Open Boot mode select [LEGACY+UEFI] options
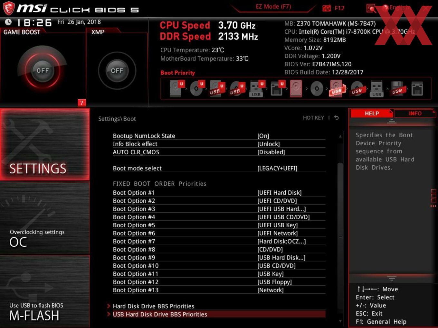Viewport: 438px width, 328px height. coord(277,168)
